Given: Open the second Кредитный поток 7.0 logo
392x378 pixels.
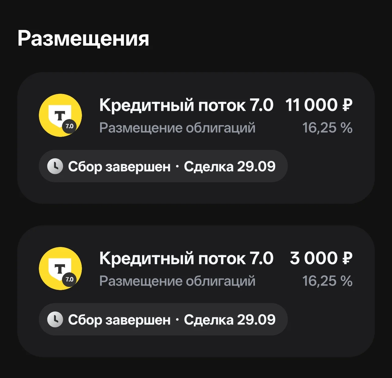Looking at the screenshot, I should click(60, 269).
